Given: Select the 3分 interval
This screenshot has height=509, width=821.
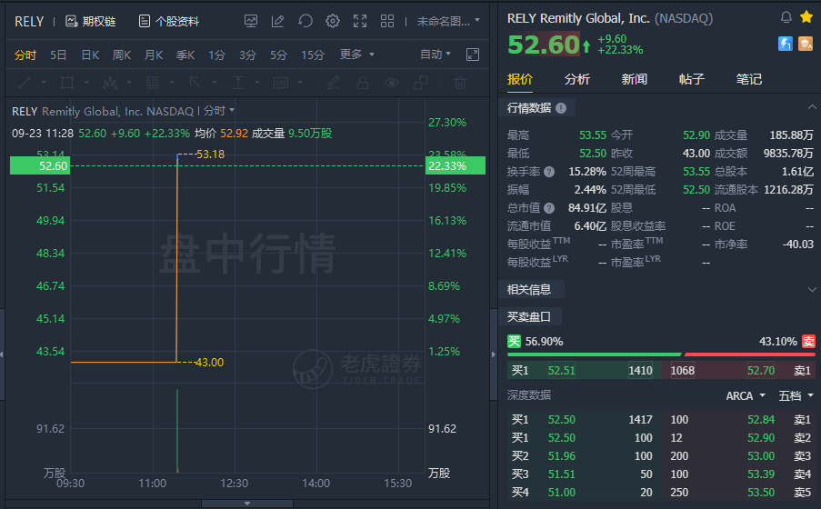Looking at the screenshot, I should pyautogui.click(x=247, y=55).
